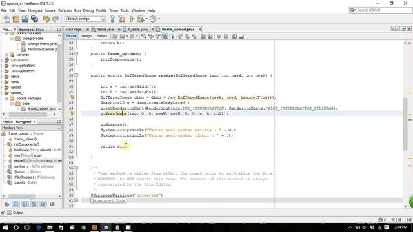Toggle Show Static Members filter in Navigator
This screenshot has width=413, height=232.
tap(25, 204)
